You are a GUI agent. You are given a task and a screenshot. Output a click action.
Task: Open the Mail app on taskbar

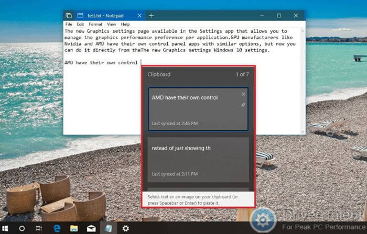[x=91, y=228]
